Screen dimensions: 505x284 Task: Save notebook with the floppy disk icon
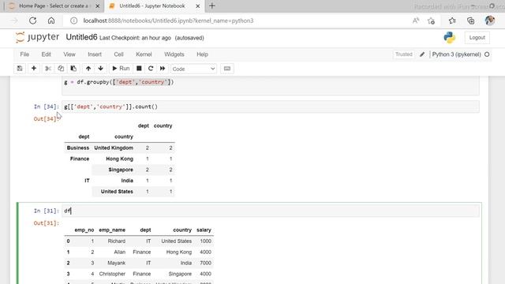20,69
